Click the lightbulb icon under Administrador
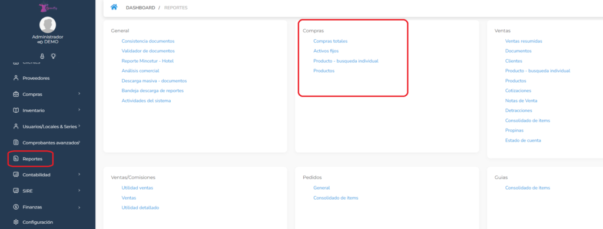The image size is (603, 229). point(53,56)
